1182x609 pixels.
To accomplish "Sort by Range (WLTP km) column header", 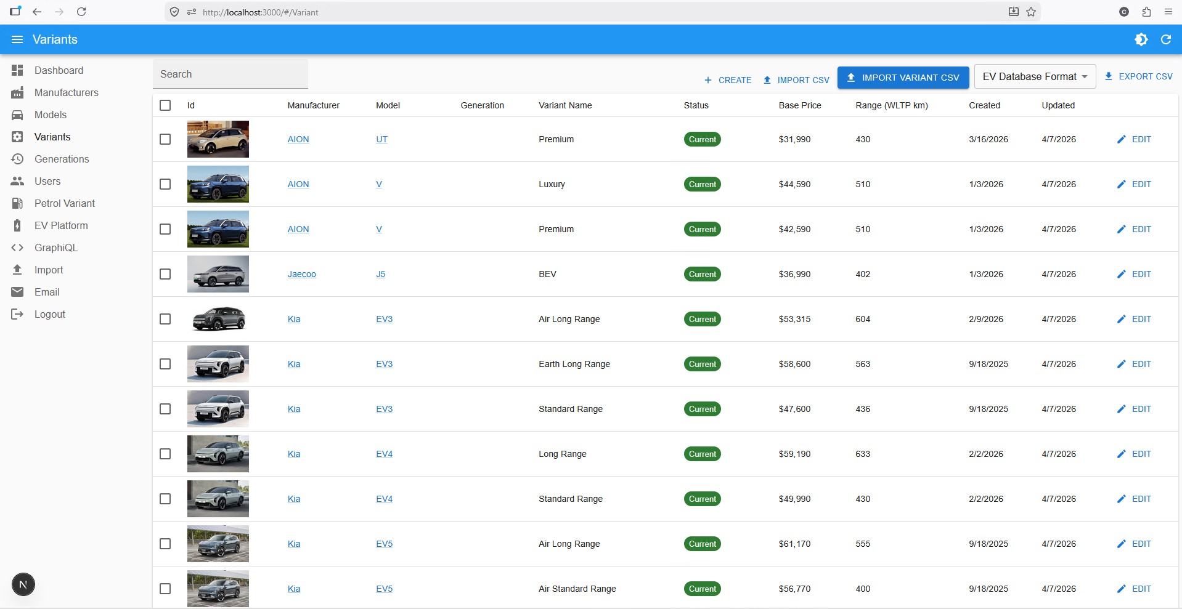I will pos(891,105).
